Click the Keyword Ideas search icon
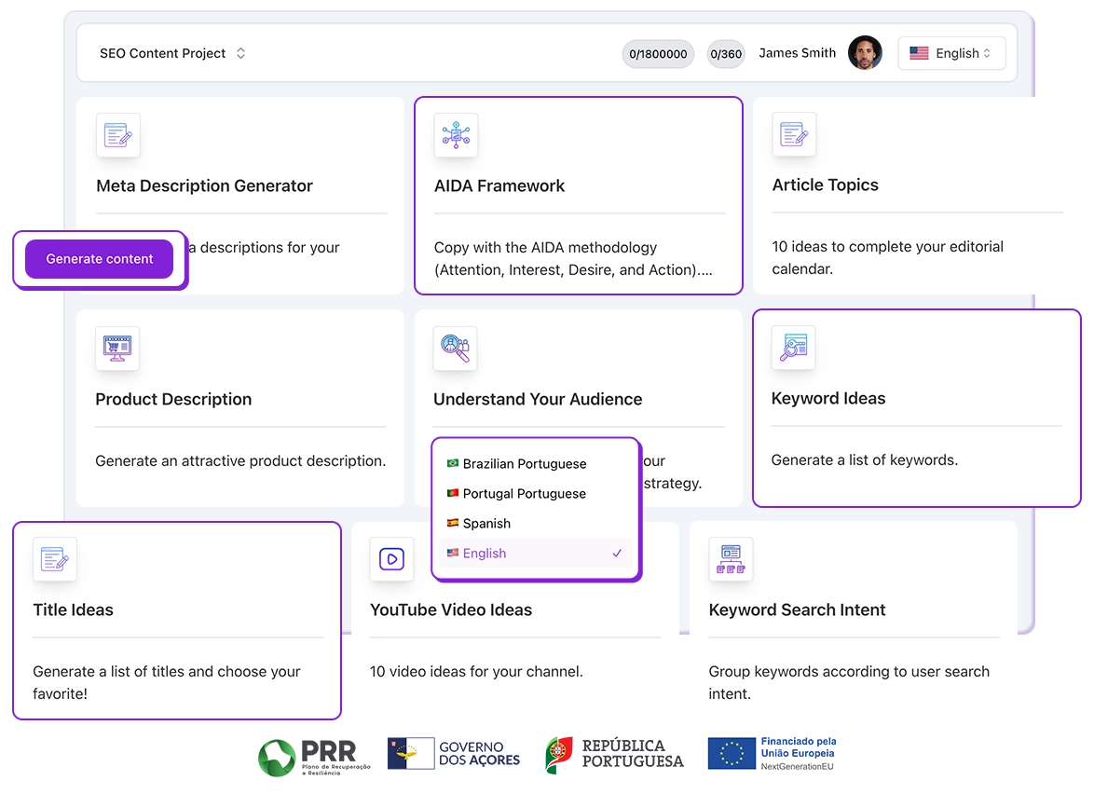The width and height of the screenshot is (1094, 794). (x=793, y=349)
